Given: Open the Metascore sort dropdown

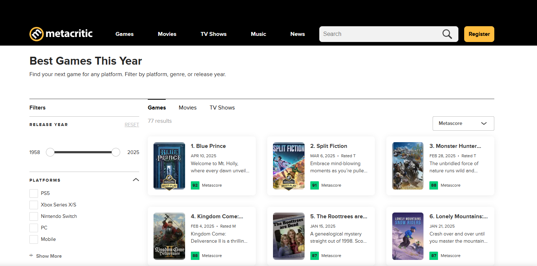Looking at the screenshot, I should click(463, 123).
